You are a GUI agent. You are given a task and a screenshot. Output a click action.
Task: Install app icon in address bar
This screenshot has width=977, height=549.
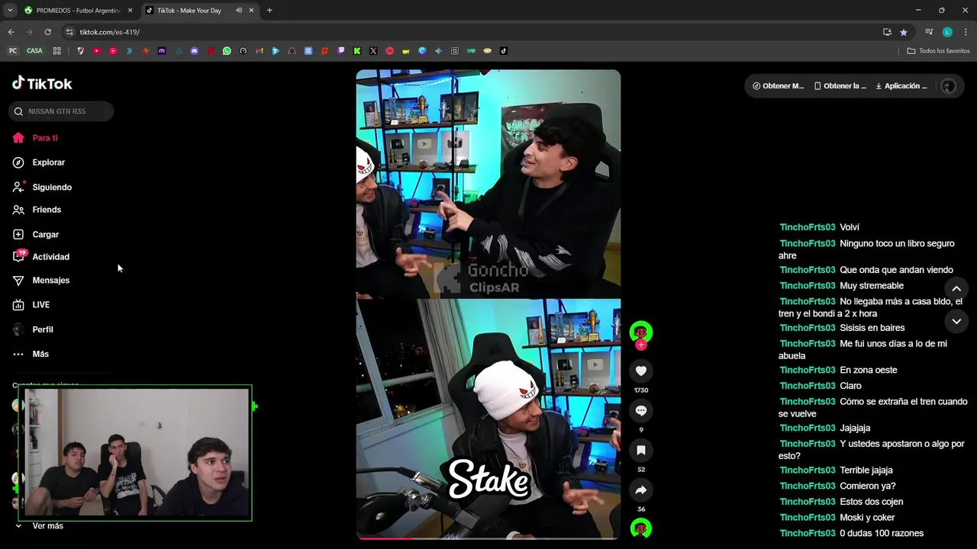887,32
